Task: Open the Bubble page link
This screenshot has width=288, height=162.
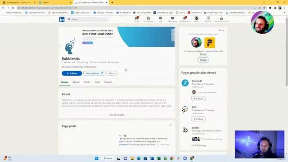Action: 195,128
